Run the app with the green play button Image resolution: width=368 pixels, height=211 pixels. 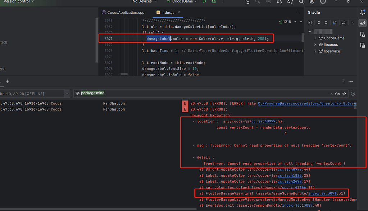[204, 2]
